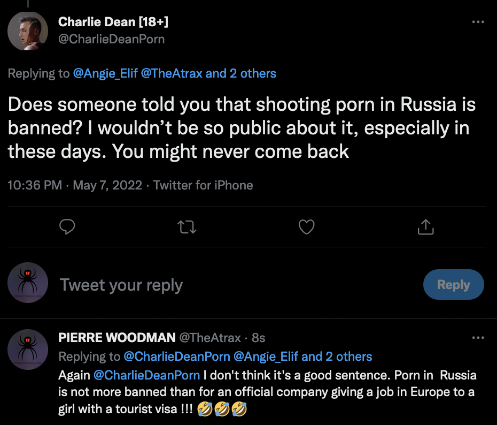Open the @Angie_Elif mention in top tweet
The image size is (497, 425).
(x=105, y=73)
